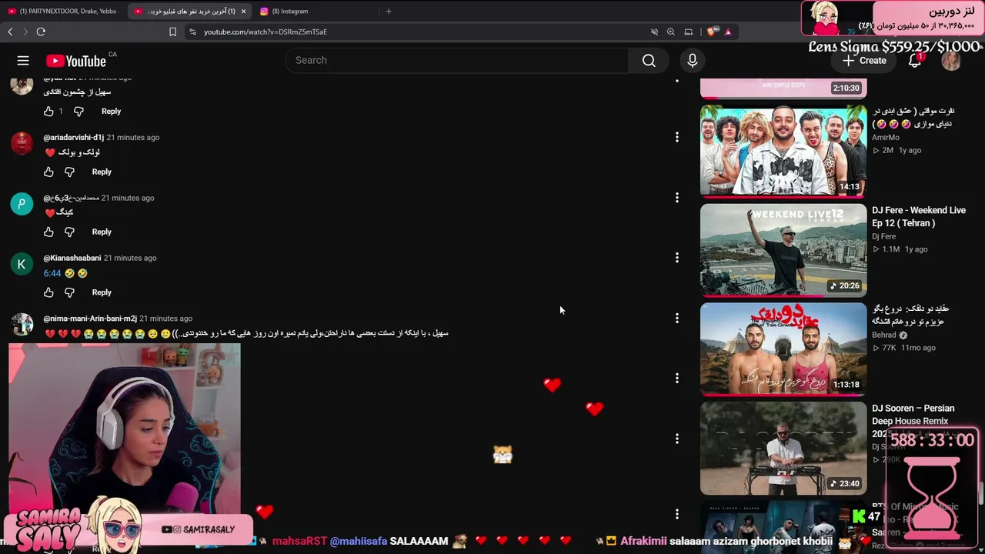Open action menu for محمدامین's comment
985x554 pixels.
[677, 198]
